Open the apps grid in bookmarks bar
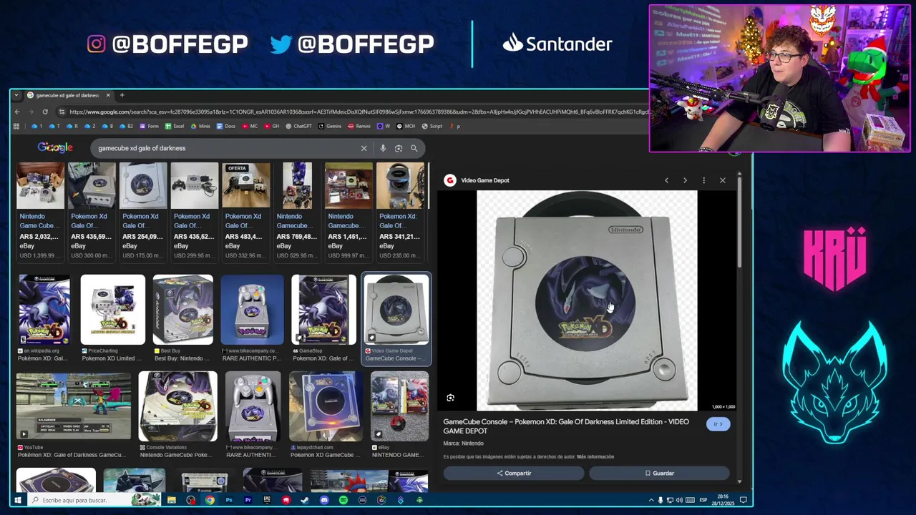Image resolution: width=916 pixels, height=515 pixels. 16,126
